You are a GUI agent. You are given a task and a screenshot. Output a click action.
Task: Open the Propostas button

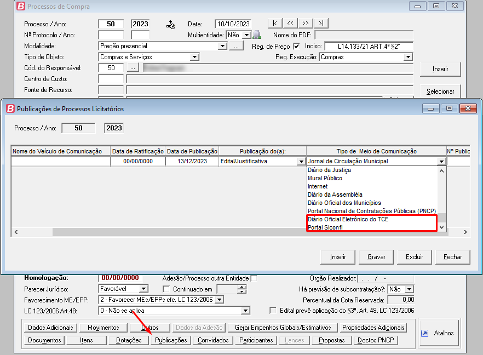331,340
